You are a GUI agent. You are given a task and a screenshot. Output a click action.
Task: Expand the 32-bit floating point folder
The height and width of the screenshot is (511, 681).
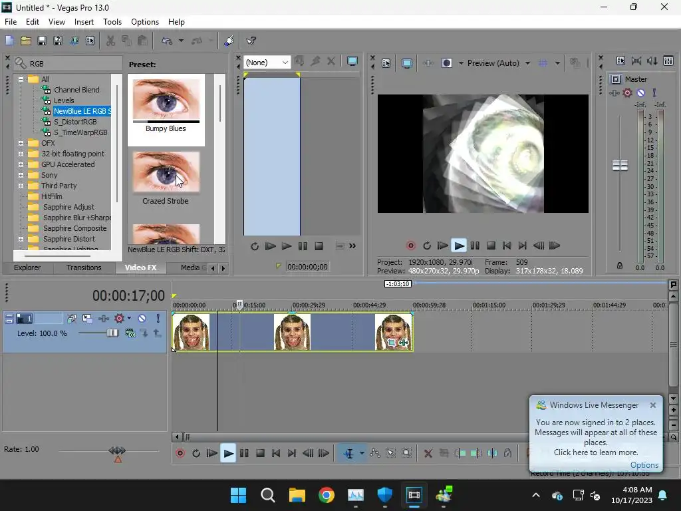click(21, 154)
